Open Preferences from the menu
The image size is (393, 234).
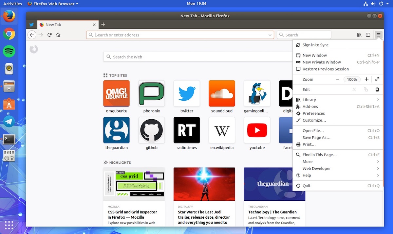pyautogui.click(x=313, y=113)
